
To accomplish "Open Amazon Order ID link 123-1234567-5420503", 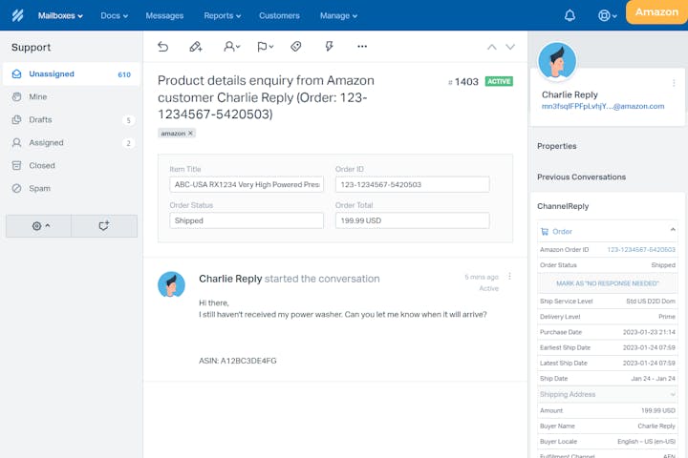I will 641,250.
